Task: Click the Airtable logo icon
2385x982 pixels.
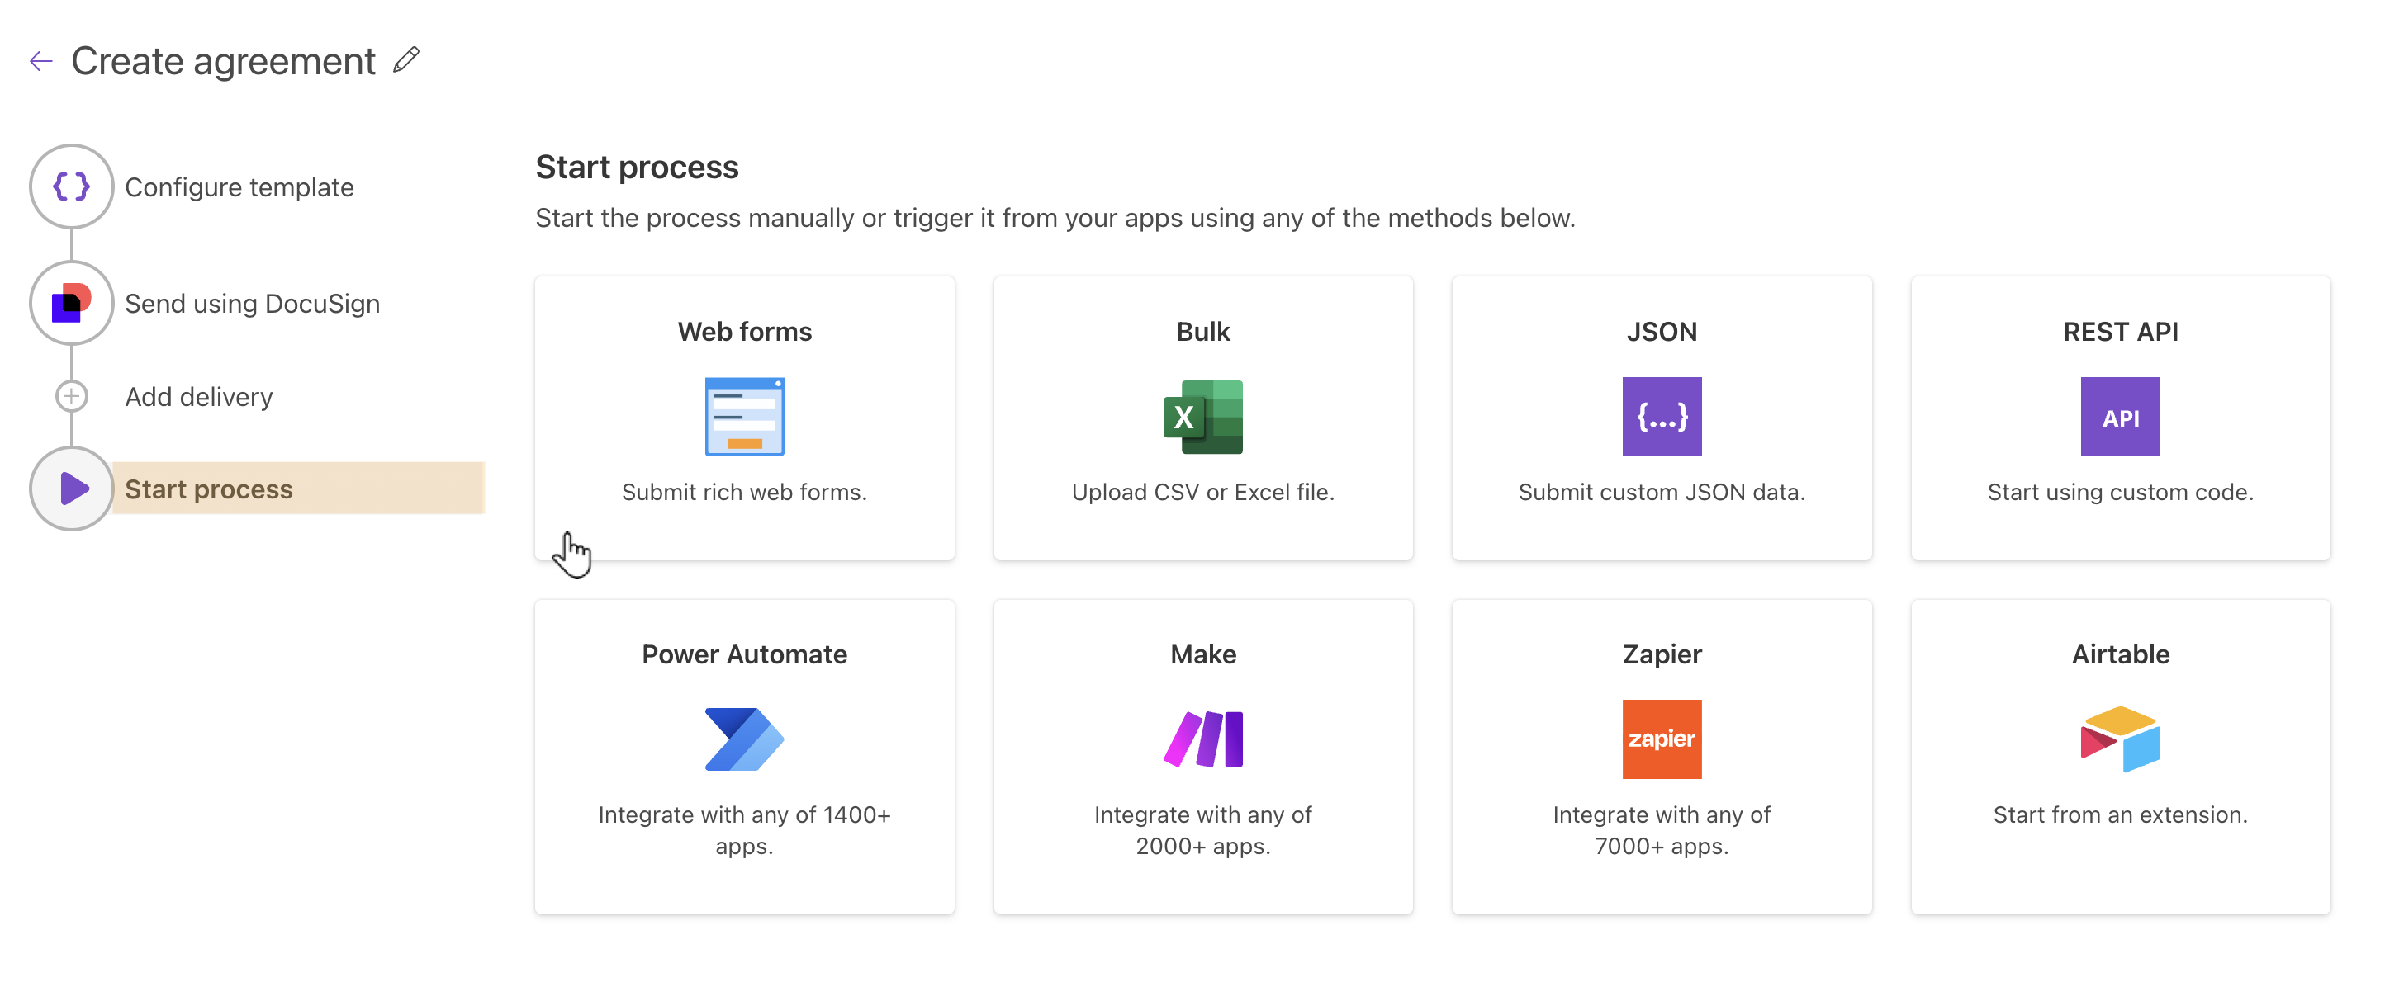Action: pyautogui.click(x=2120, y=739)
